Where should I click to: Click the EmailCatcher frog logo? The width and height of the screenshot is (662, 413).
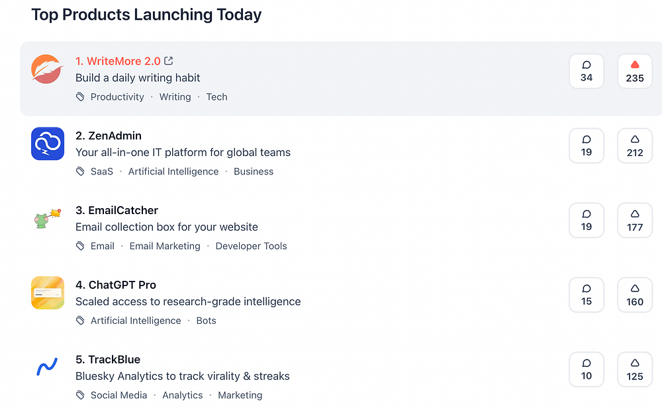click(x=48, y=219)
